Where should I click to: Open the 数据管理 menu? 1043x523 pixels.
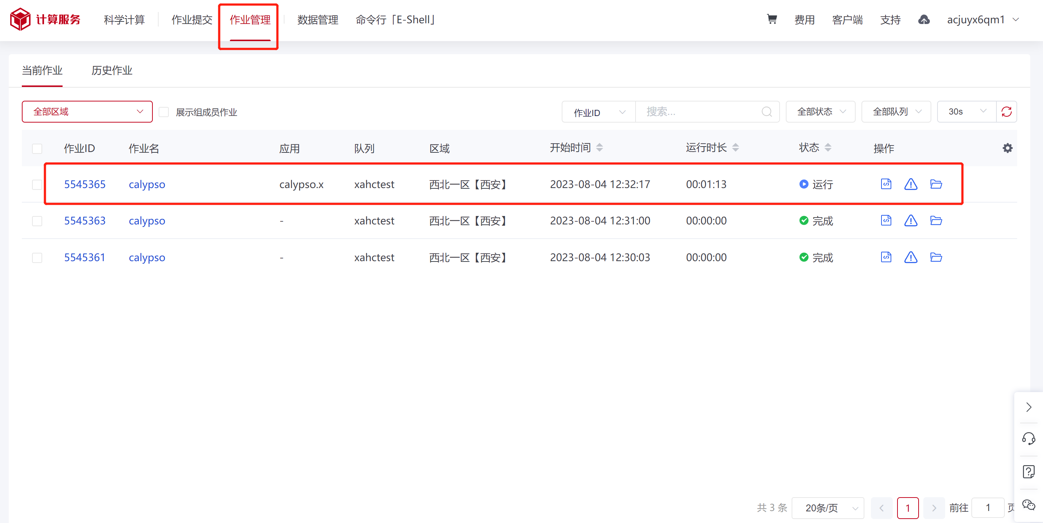(318, 19)
